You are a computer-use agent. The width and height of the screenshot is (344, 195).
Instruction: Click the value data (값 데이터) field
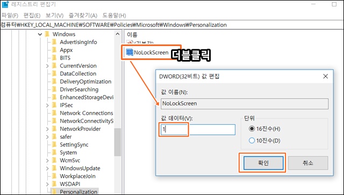pyautogui.click(x=198, y=130)
